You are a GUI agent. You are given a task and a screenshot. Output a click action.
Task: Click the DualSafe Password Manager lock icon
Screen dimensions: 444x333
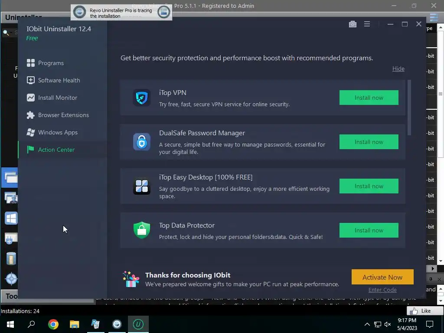click(x=142, y=142)
